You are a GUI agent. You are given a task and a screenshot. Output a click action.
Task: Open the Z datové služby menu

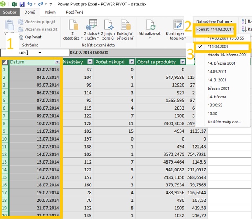click(92, 30)
